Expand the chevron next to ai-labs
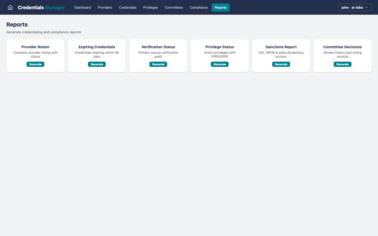This screenshot has width=378, height=236. click(x=366, y=7)
